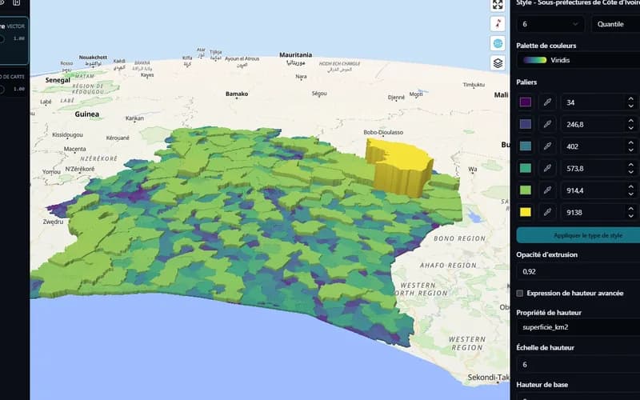Edit the threshold field showing 246,8
640x400 pixels.
pyautogui.click(x=599, y=124)
